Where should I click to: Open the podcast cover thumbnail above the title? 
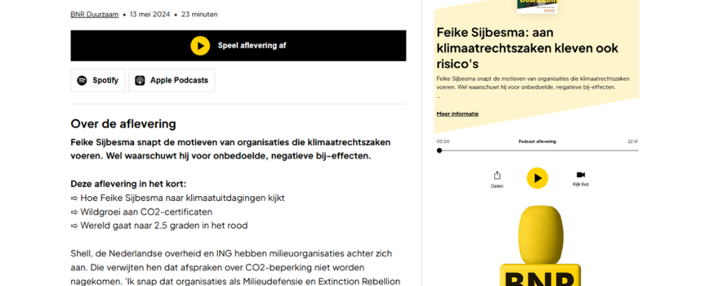pos(537,6)
